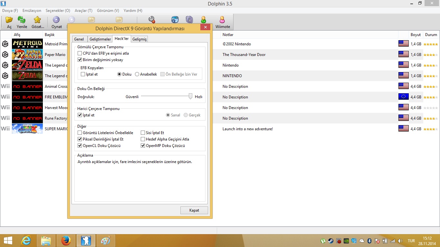Open the speaker DSP audio toolbar icon
The height and width of the screenshot is (247, 440).
coord(189,20)
